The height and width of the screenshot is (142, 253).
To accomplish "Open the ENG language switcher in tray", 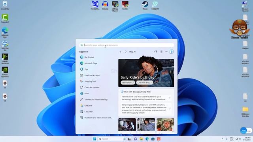I will [x=232, y=139].
